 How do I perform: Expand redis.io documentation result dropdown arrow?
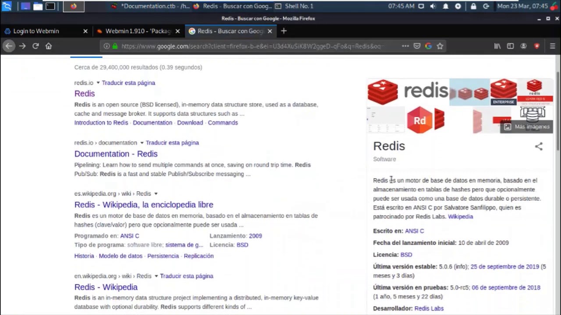coord(142,143)
